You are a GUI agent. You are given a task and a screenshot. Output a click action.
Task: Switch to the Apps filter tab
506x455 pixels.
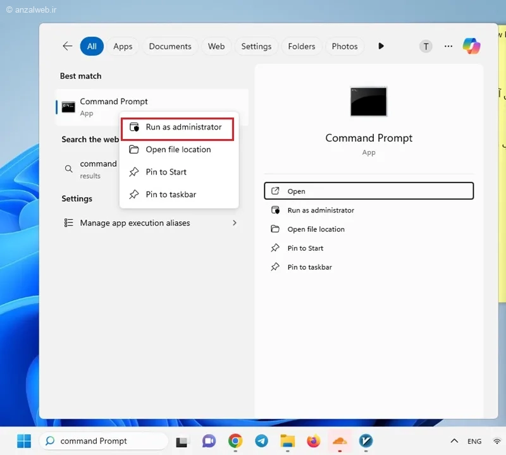tap(123, 46)
